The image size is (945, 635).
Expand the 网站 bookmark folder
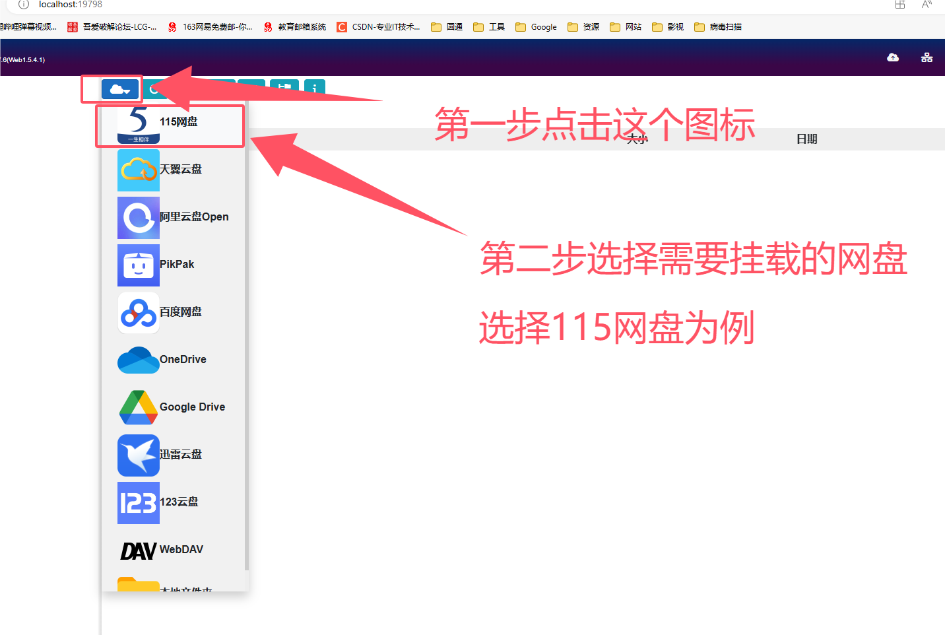point(626,27)
